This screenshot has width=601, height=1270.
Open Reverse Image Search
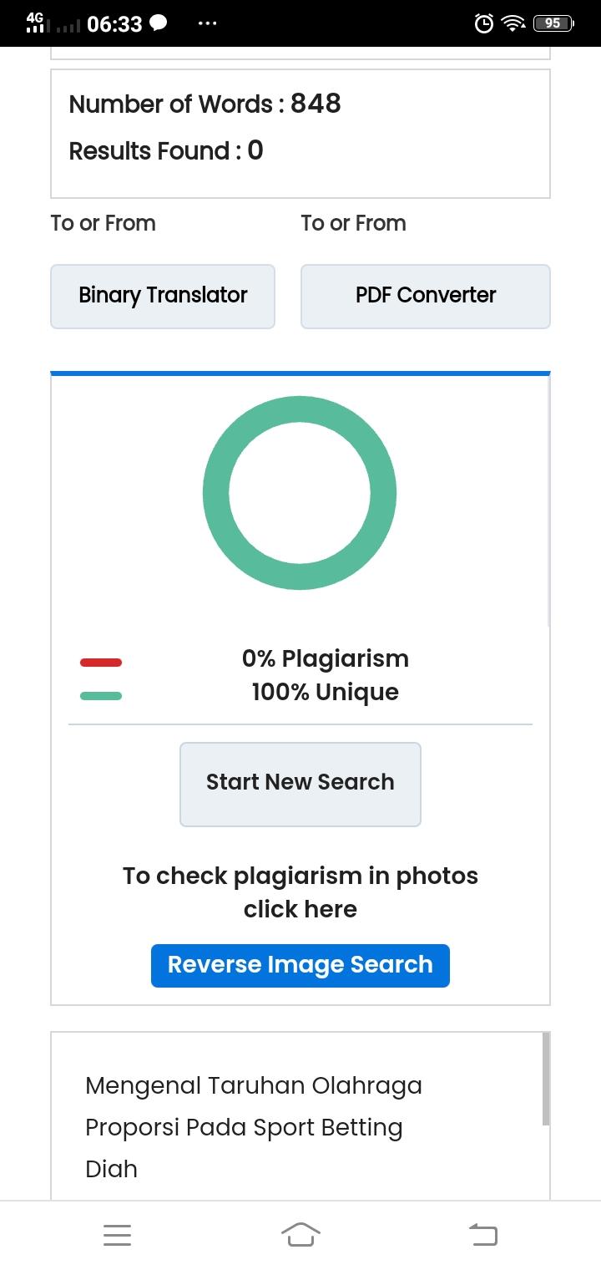[x=300, y=965]
